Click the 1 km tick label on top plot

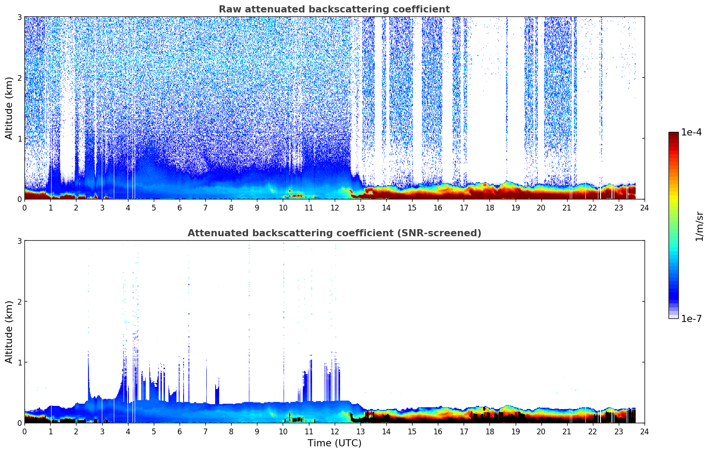tap(19, 139)
